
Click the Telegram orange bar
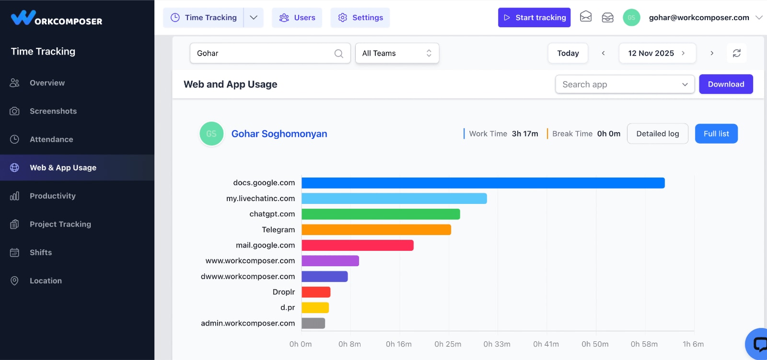[x=376, y=230]
